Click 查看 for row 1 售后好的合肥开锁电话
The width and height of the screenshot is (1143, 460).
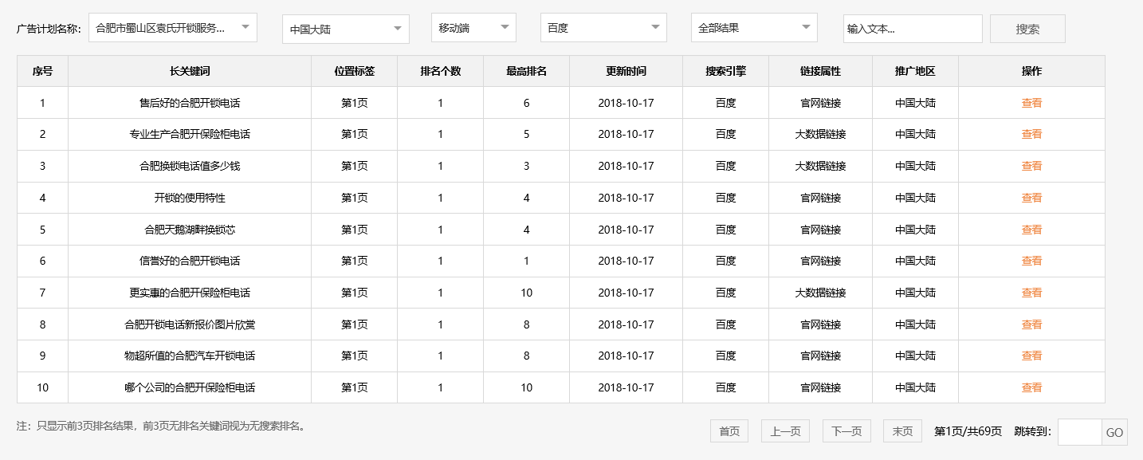coord(1031,103)
